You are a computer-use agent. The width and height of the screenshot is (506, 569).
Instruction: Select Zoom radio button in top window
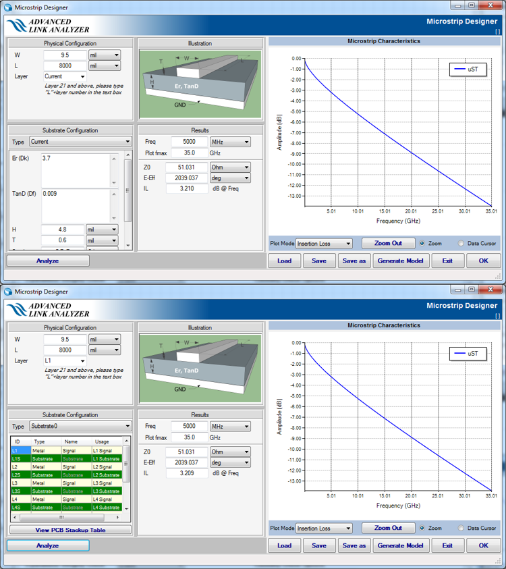422,243
